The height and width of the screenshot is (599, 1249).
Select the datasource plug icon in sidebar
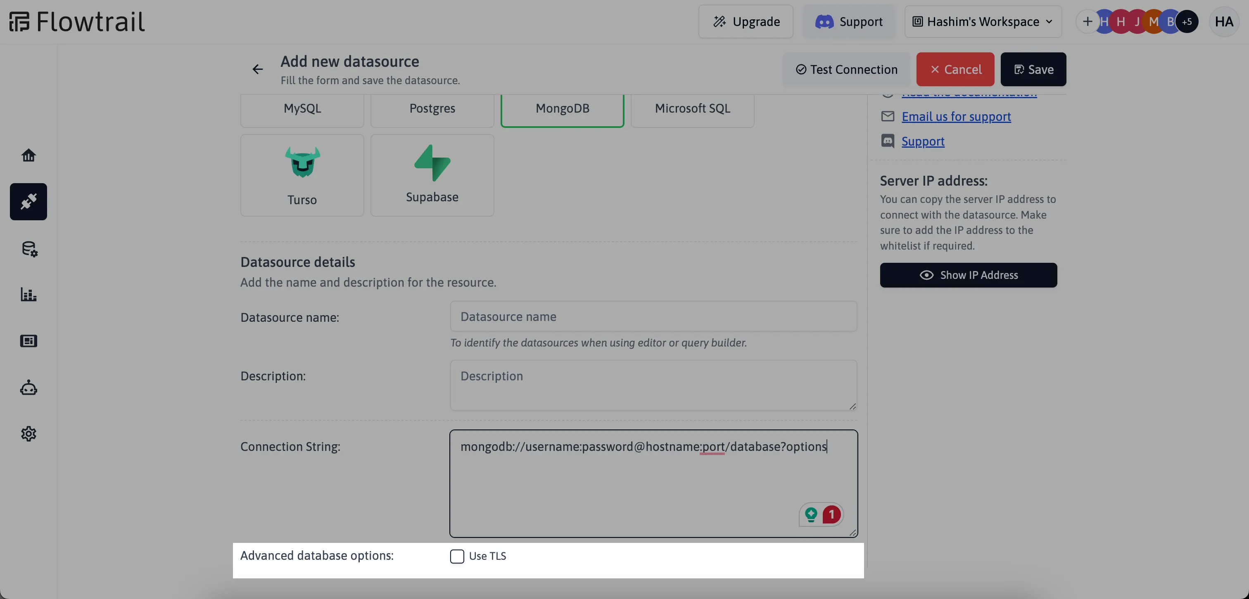click(x=28, y=201)
